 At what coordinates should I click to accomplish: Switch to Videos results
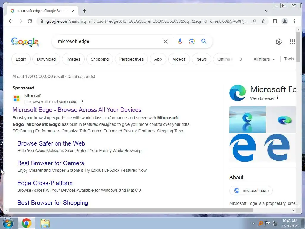tap(179, 59)
